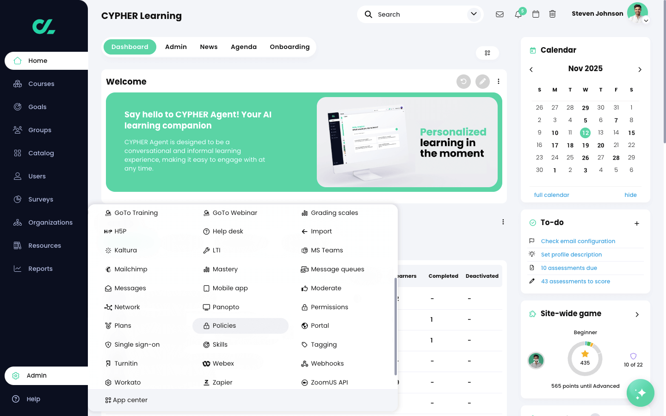Open the messages envelope icon
Screen dimensions: 666x416
pos(499,14)
